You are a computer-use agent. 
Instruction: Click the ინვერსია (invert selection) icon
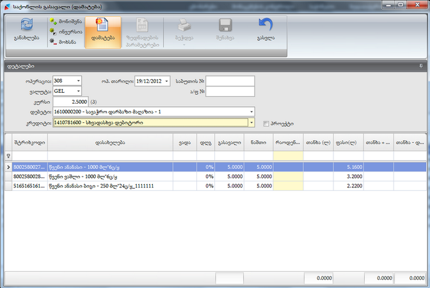click(53, 31)
